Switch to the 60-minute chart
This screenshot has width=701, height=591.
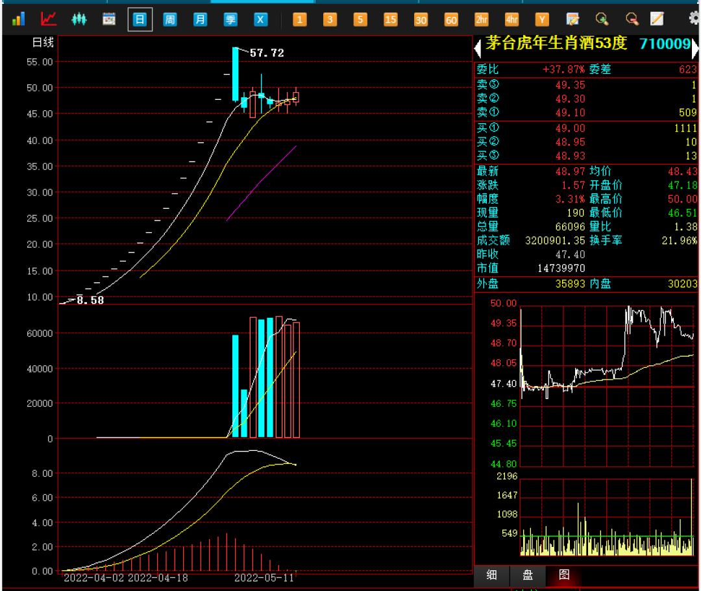[x=451, y=19]
